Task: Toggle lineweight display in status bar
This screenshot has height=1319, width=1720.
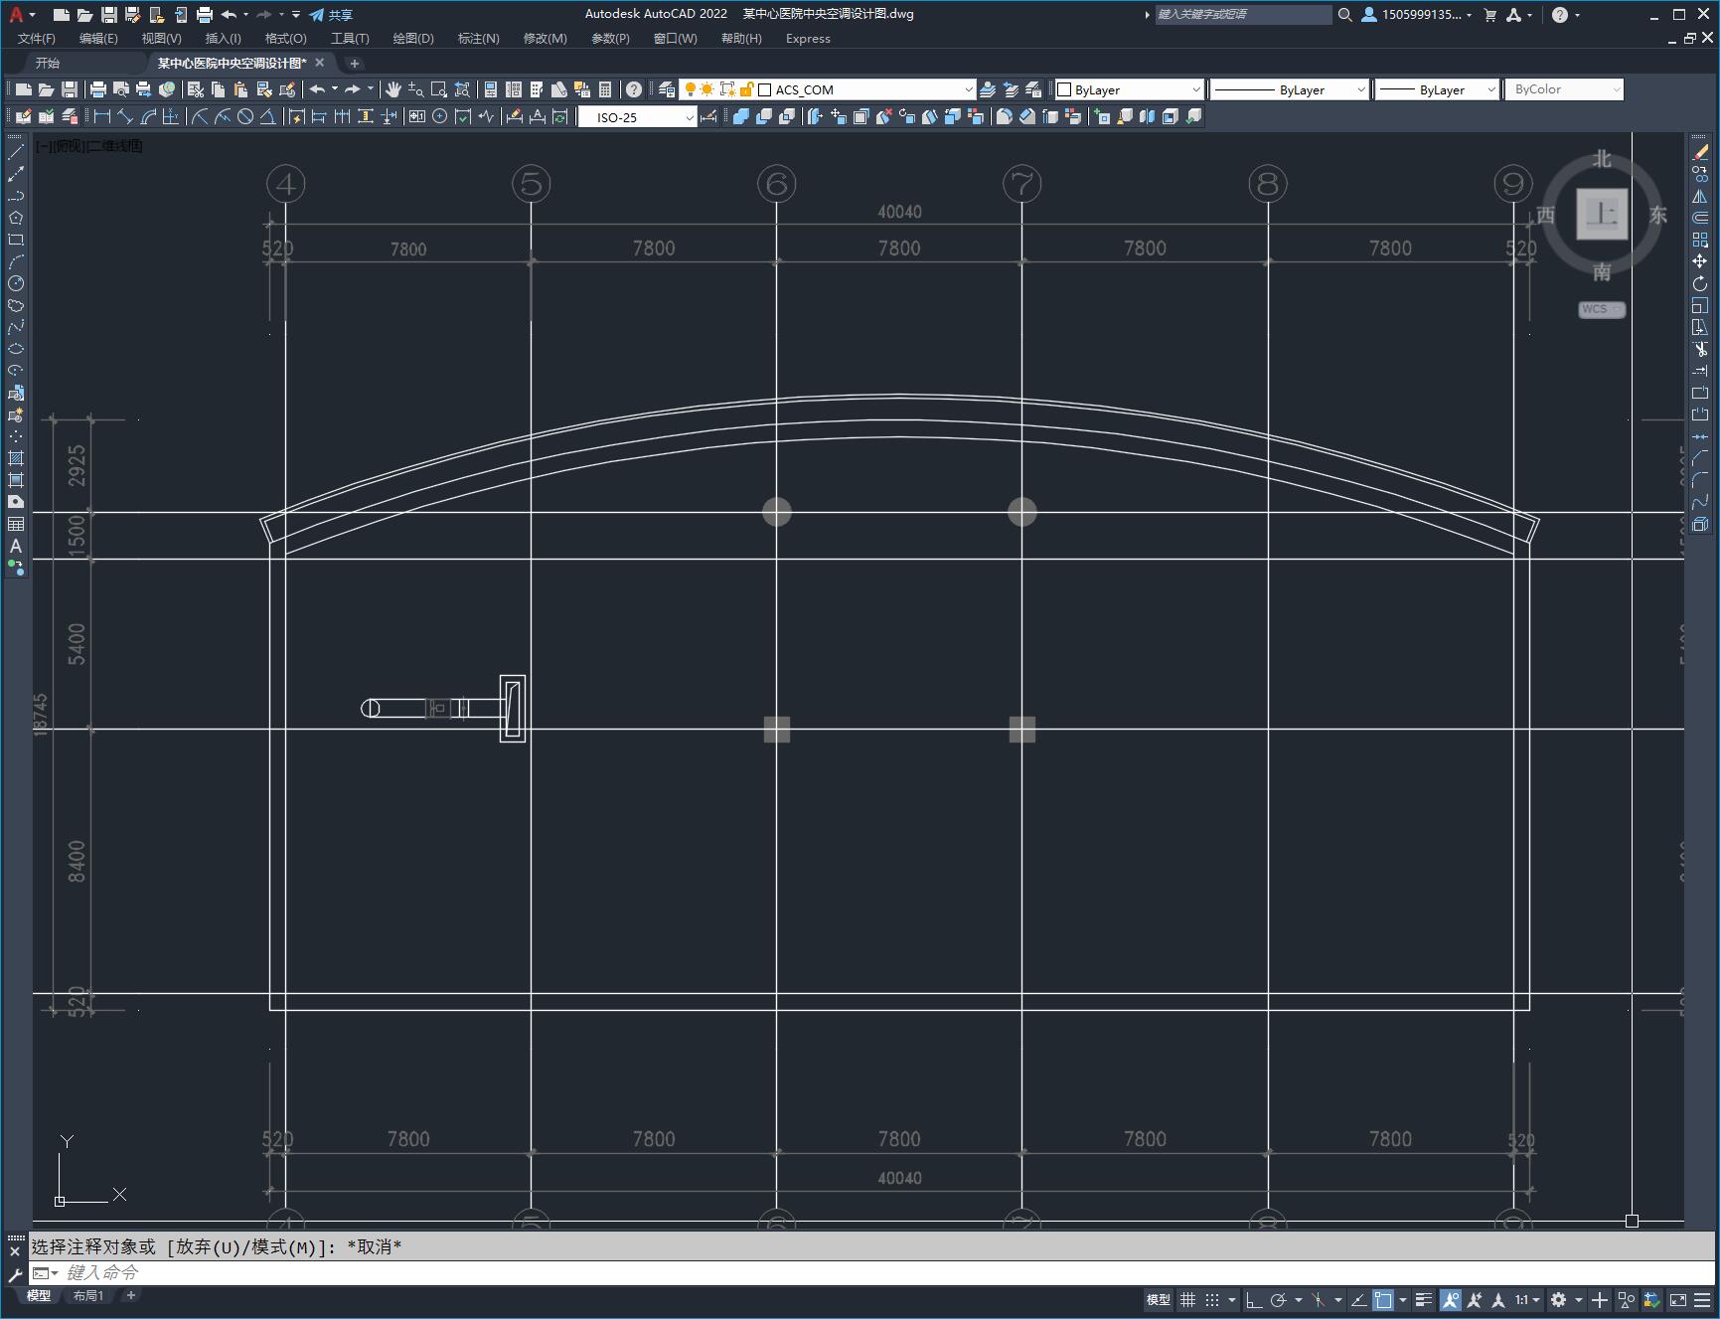Action: point(1424,1300)
